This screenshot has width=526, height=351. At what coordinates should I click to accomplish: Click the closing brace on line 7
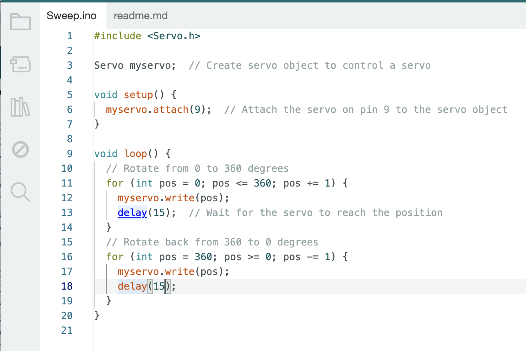97,124
